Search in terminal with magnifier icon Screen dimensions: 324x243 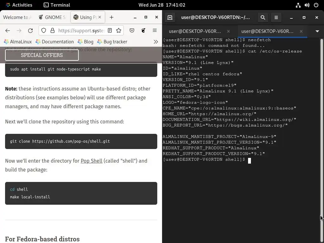[263, 17]
